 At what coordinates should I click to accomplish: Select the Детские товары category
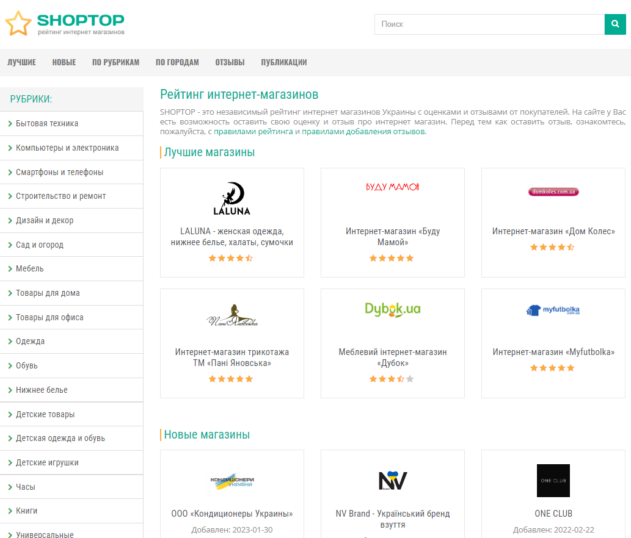point(71,414)
